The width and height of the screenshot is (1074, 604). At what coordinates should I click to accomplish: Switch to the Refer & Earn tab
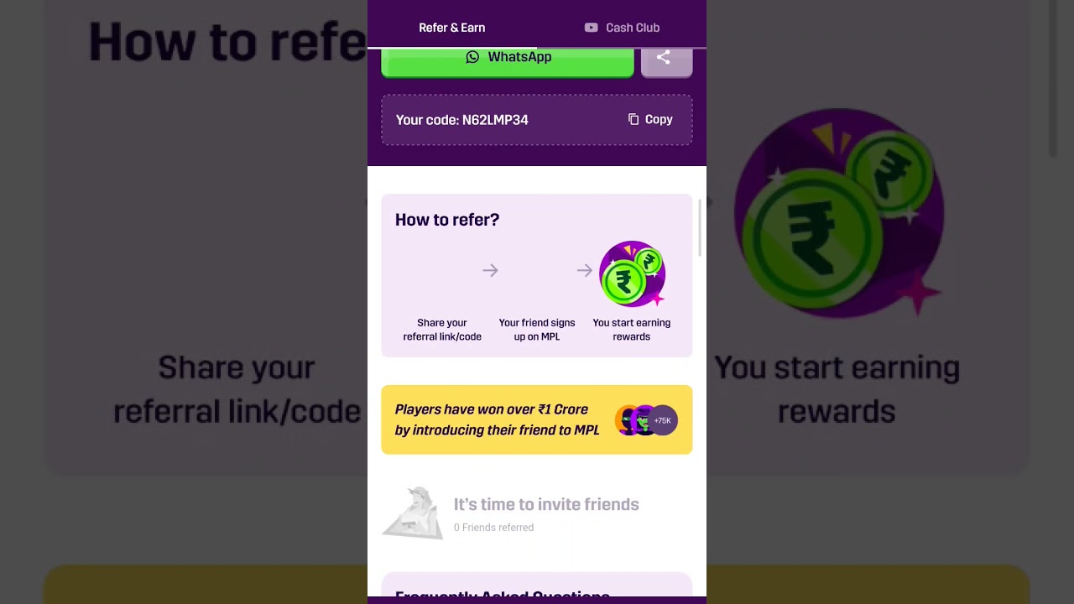coord(452,28)
